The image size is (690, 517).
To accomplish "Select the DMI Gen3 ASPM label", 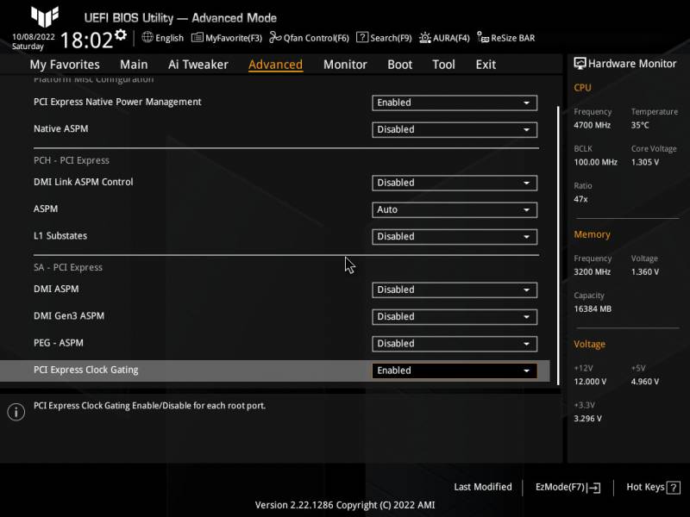I will point(69,315).
